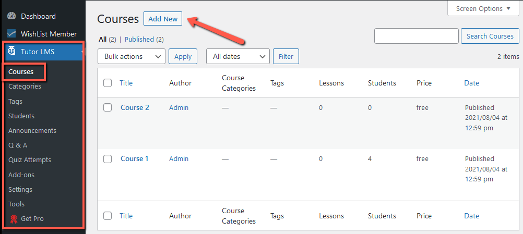Click the WishList Member checkmark icon

point(11,34)
